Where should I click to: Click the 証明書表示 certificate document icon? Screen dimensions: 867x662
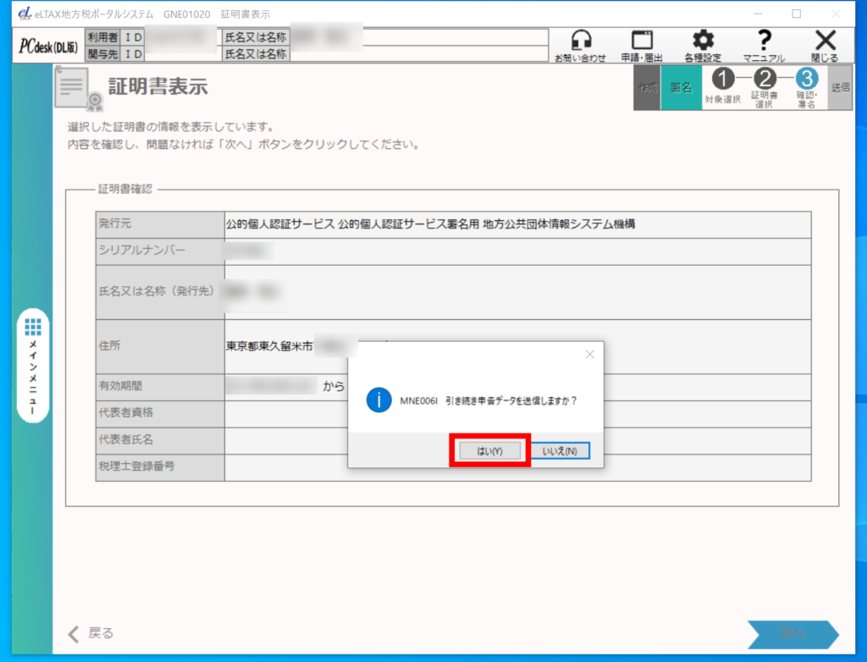pyautogui.click(x=77, y=89)
